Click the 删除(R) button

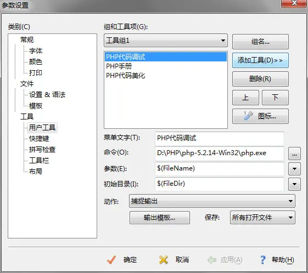click(x=260, y=79)
